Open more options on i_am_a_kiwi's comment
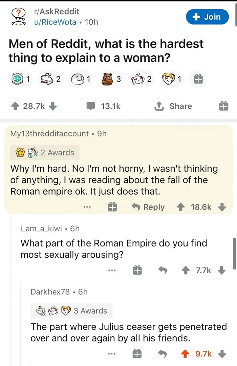The image size is (237, 366). [112, 270]
